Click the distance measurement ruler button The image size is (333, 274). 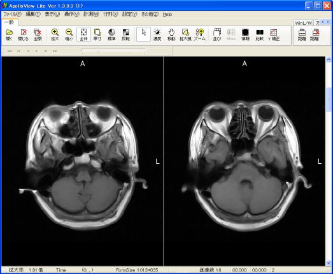pyautogui.click(x=302, y=34)
